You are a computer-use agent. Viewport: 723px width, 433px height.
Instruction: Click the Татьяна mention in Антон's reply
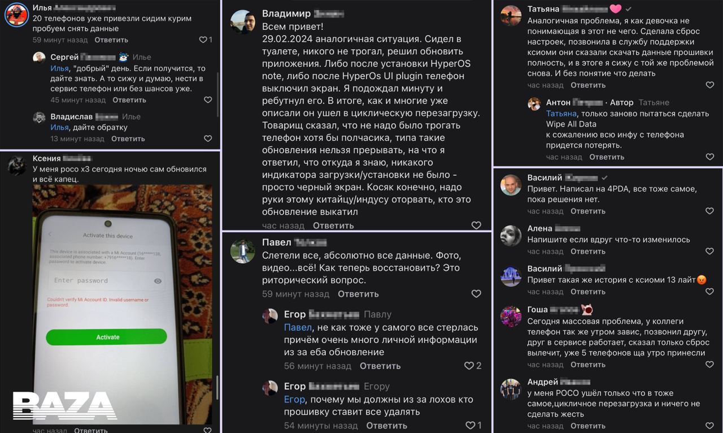(x=561, y=114)
